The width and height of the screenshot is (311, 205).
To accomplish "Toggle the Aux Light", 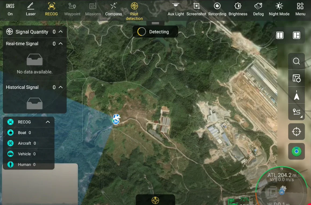I will [x=176, y=9].
